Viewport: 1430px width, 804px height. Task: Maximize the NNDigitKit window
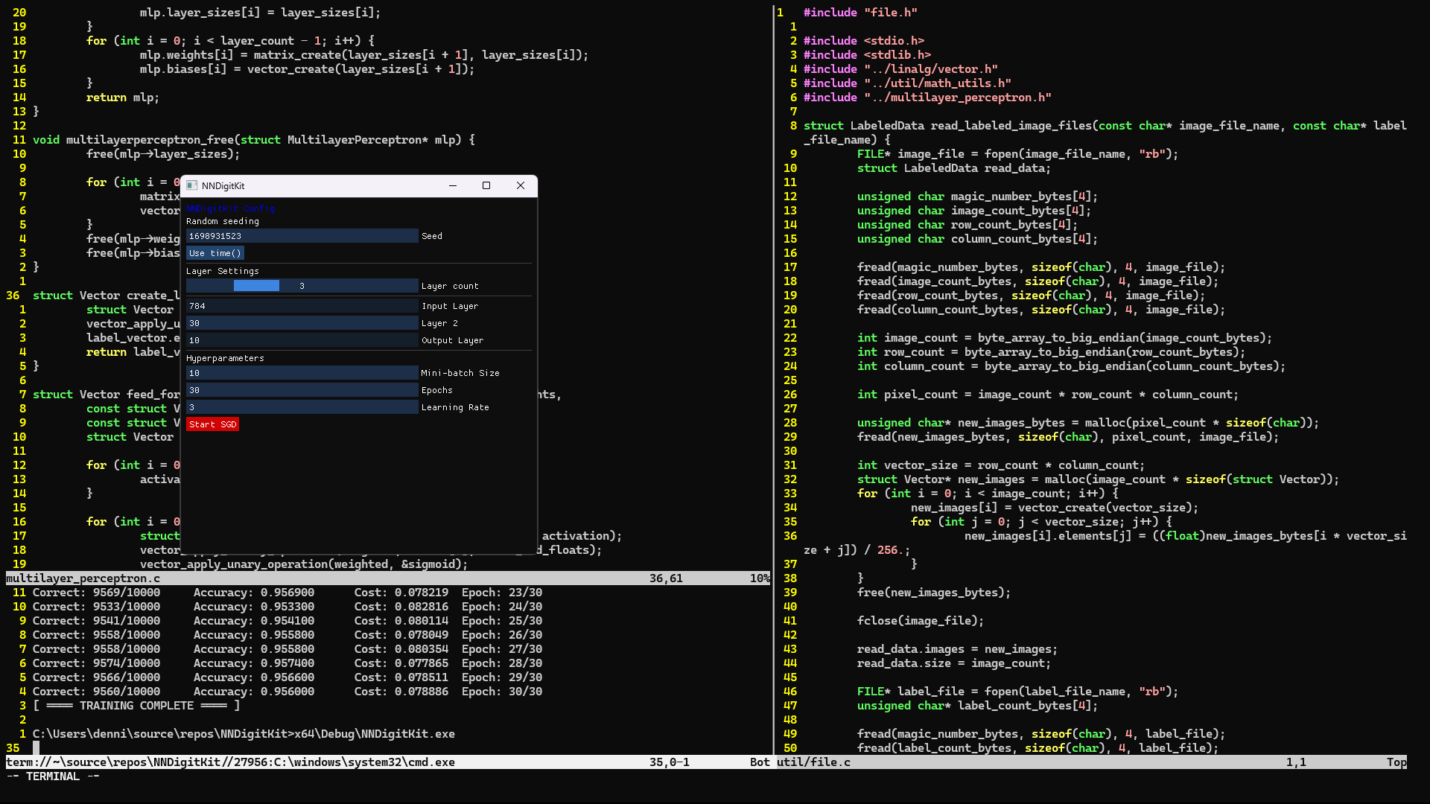(486, 185)
